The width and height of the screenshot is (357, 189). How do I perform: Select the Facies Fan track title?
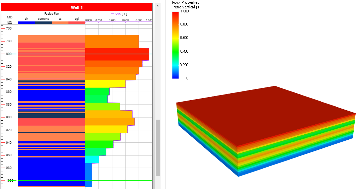51,14
